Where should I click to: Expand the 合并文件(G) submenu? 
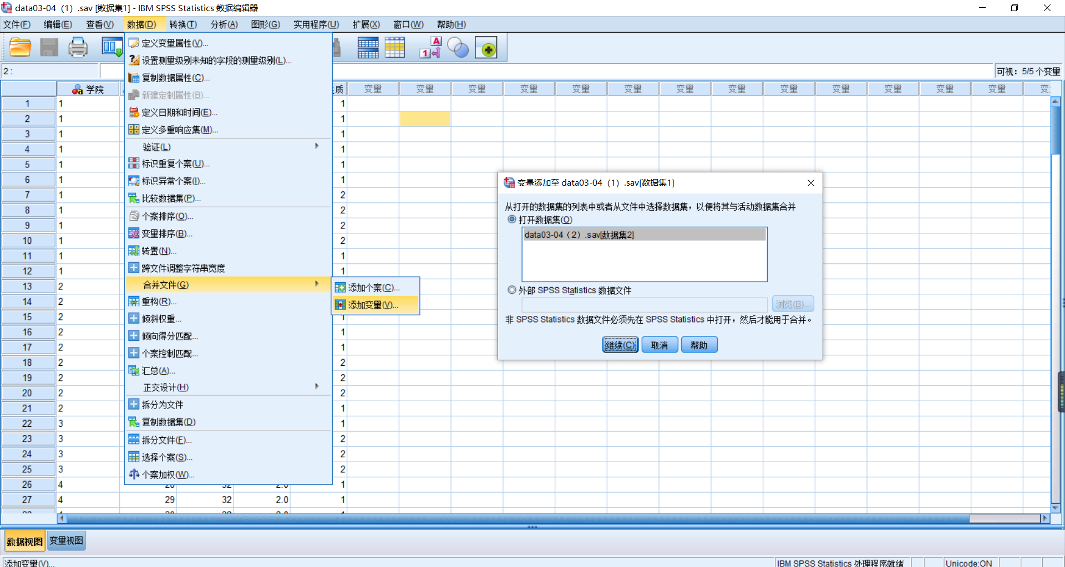coord(229,284)
